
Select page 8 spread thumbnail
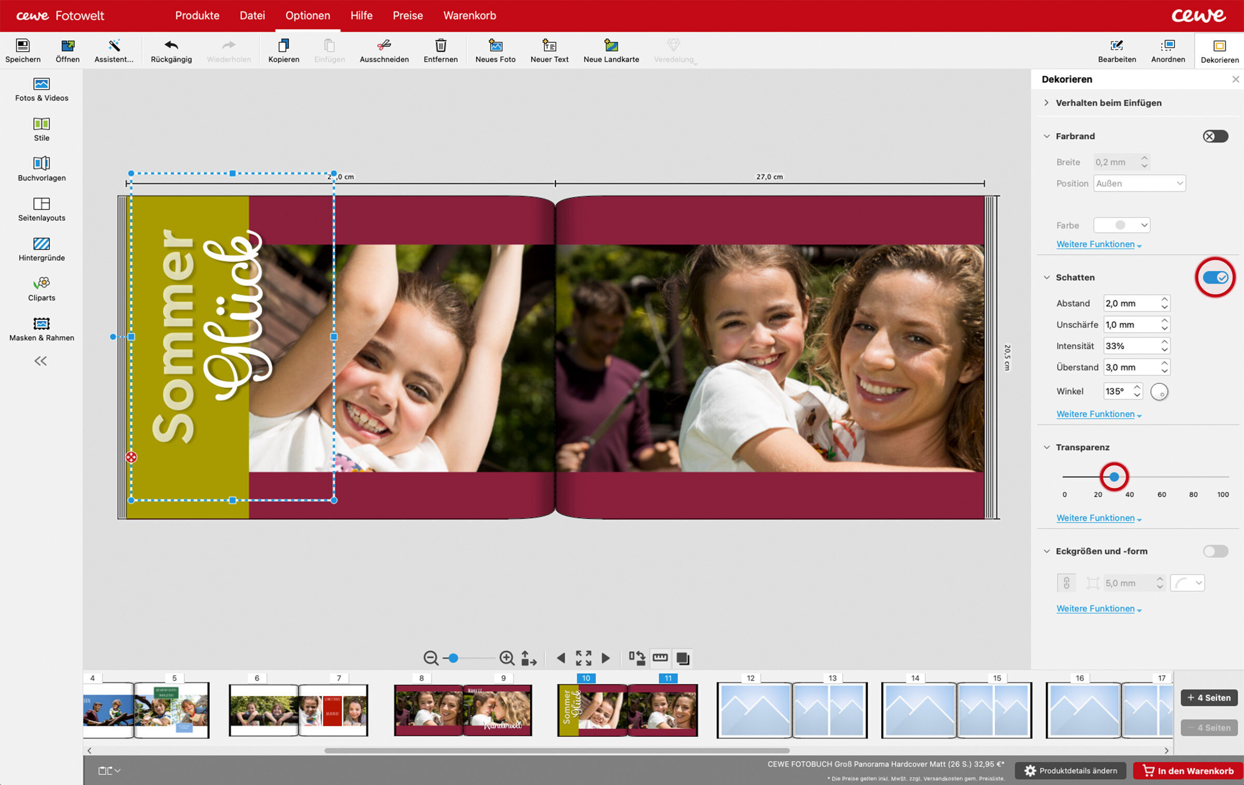click(x=428, y=710)
